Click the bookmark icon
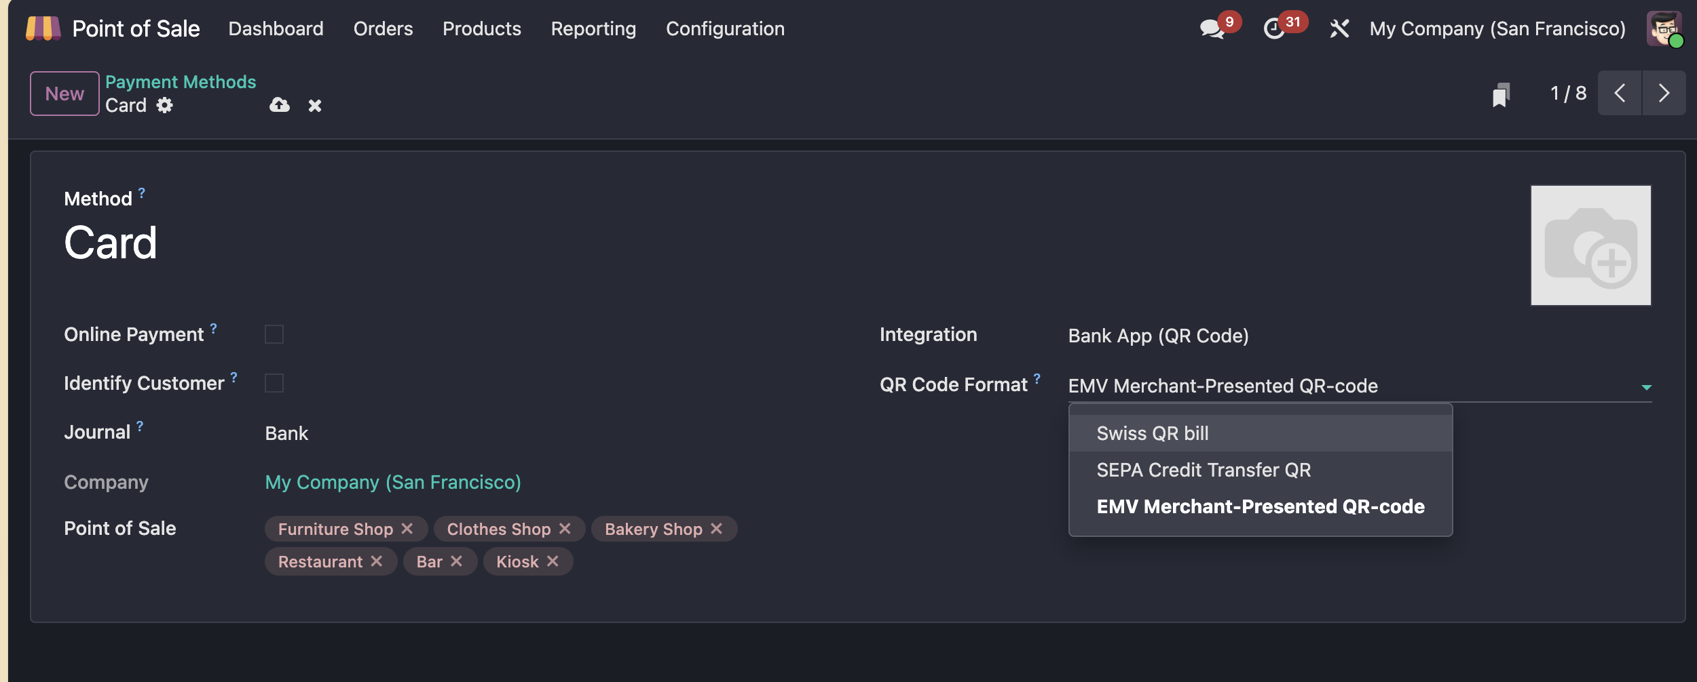1697x682 pixels. click(x=1501, y=94)
